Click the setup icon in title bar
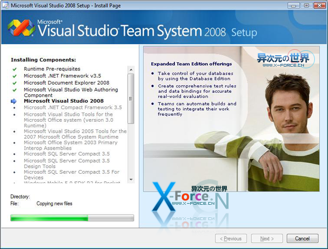This screenshot has width=328, height=249. point(5,5)
